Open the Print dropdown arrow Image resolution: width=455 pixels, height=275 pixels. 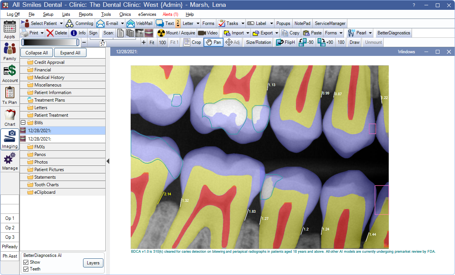(x=42, y=33)
